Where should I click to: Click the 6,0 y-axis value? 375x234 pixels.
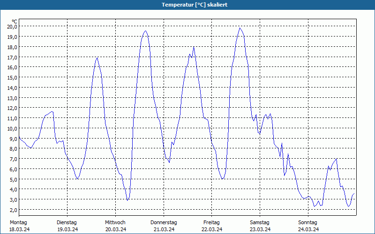(x=13, y=169)
